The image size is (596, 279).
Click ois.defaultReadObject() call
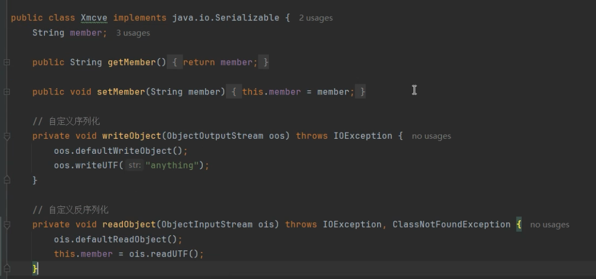(x=115, y=239)
